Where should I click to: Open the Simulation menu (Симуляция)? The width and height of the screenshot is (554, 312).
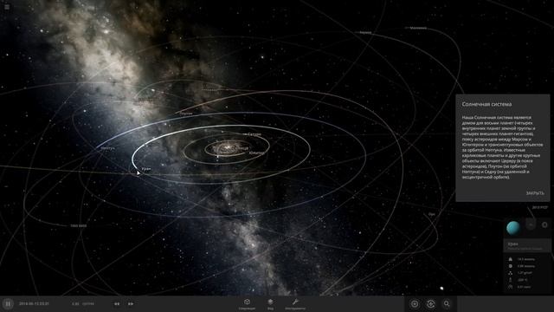coord(247,304)
